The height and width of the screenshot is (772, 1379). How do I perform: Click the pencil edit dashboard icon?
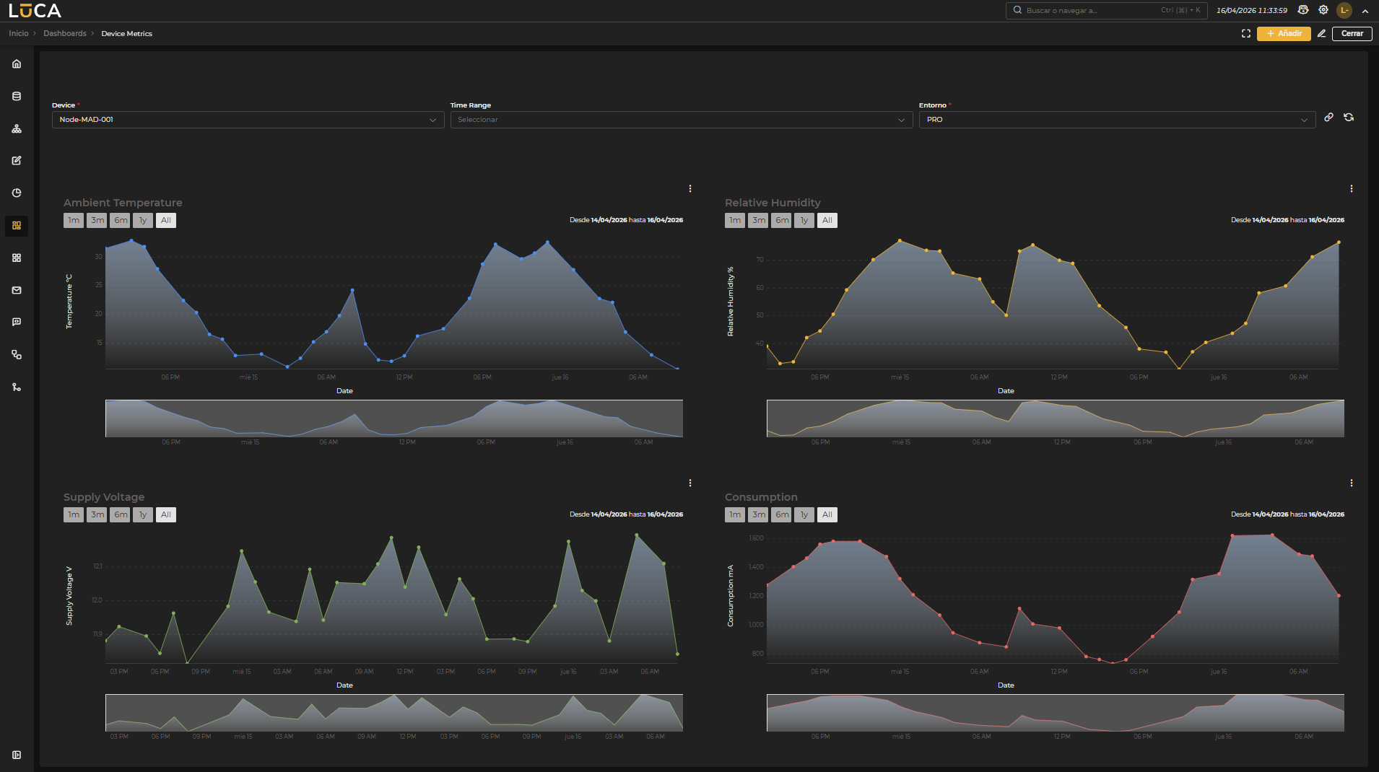click(1321, 34)
